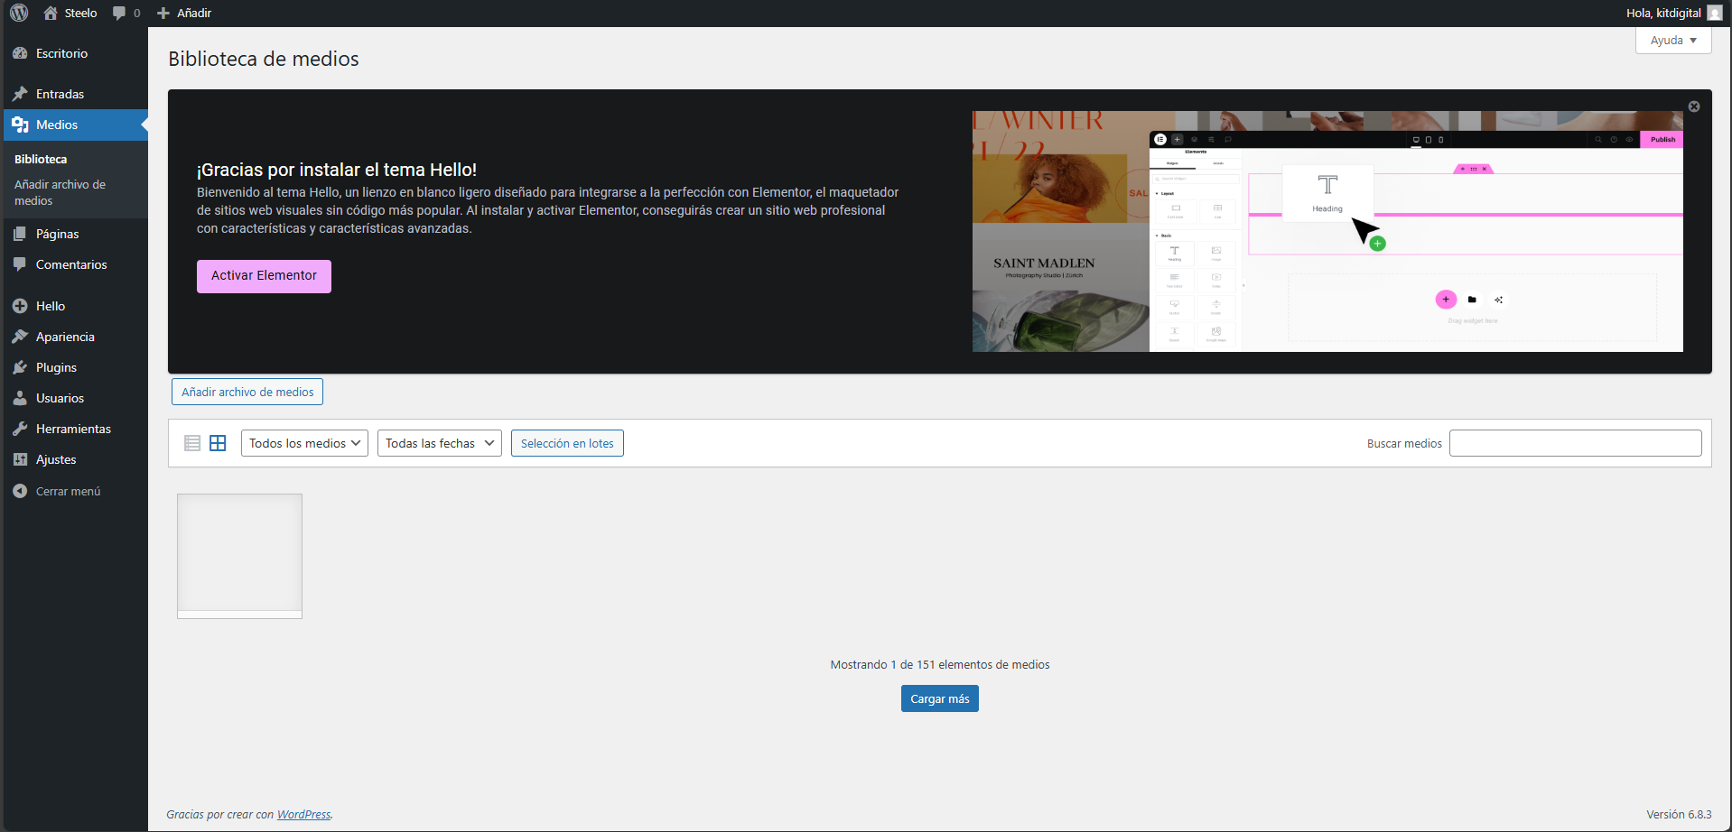Expand the Todos los medios dropdown
The width and height of the screenshot is (1732, 832).
(x=304, y=443)
